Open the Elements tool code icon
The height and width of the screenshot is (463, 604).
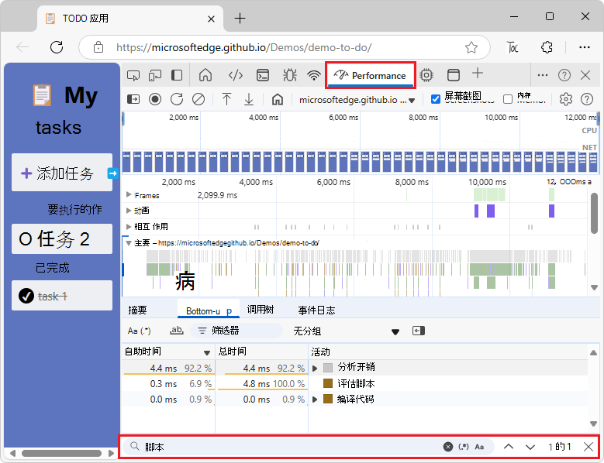(235, 75)
